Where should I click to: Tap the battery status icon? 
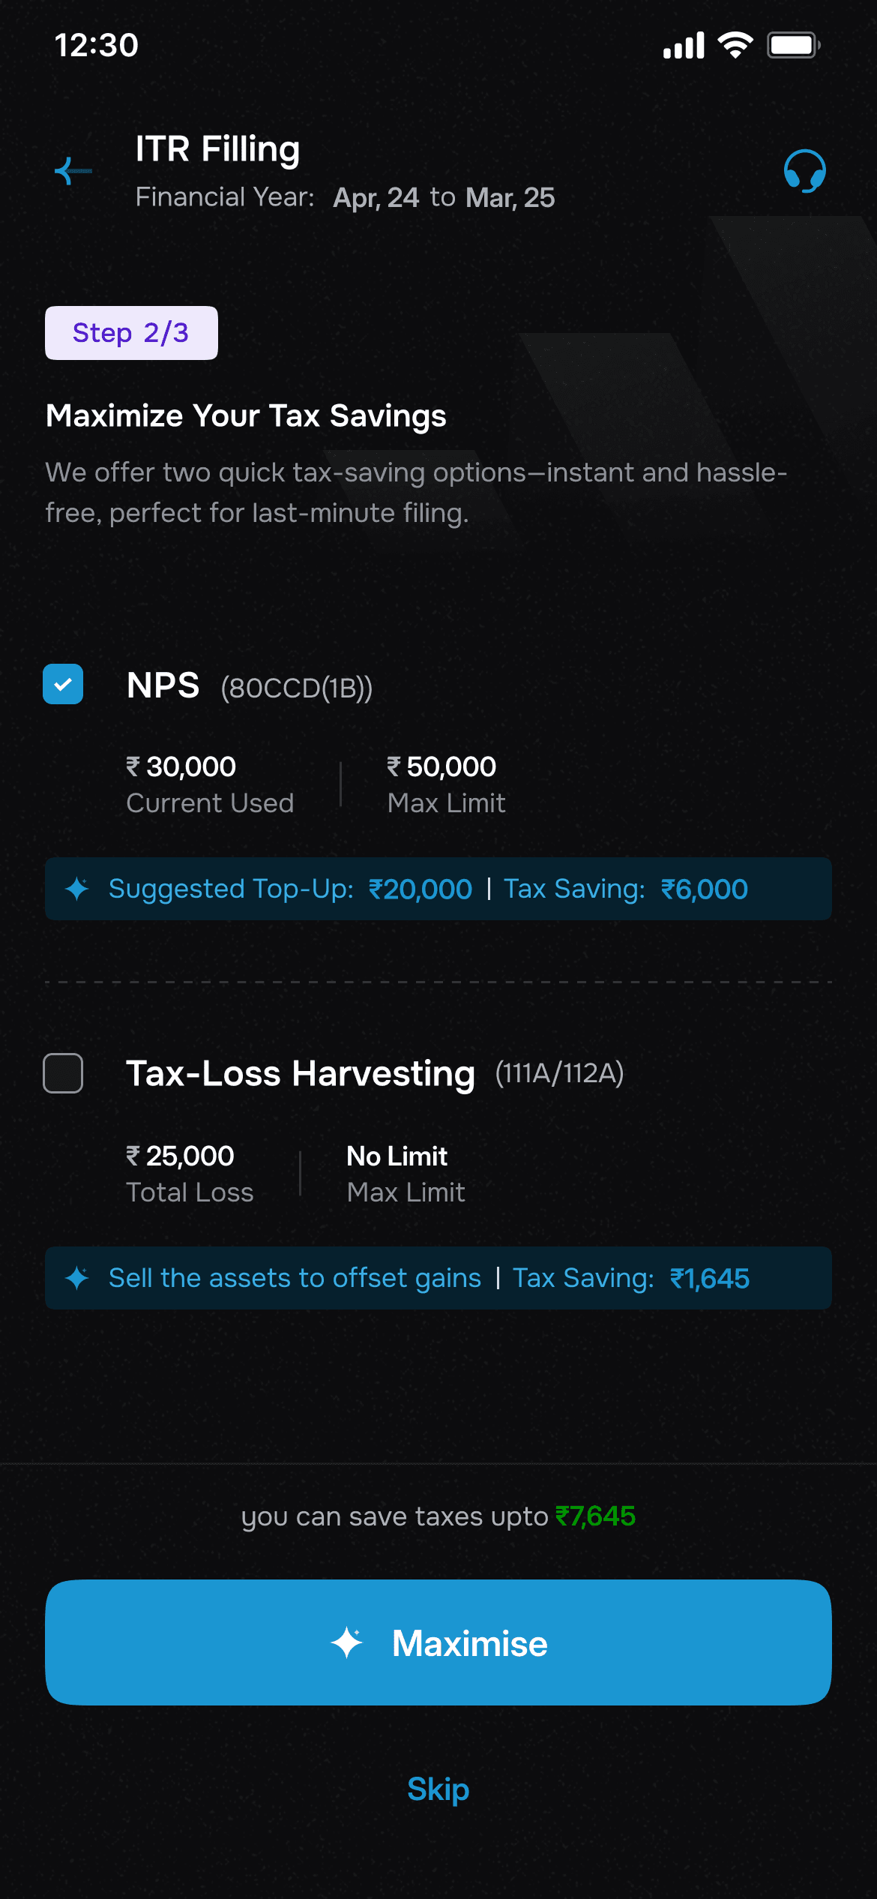793,45
